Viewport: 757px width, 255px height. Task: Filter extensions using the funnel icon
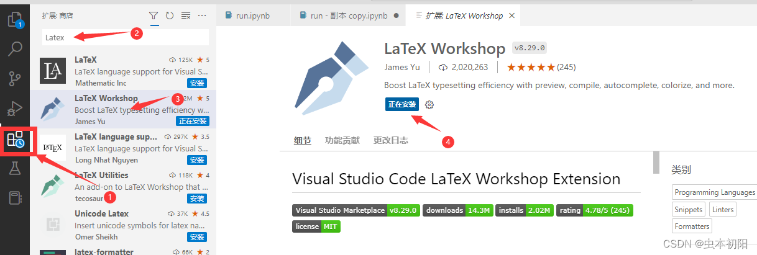coord(154,15)
